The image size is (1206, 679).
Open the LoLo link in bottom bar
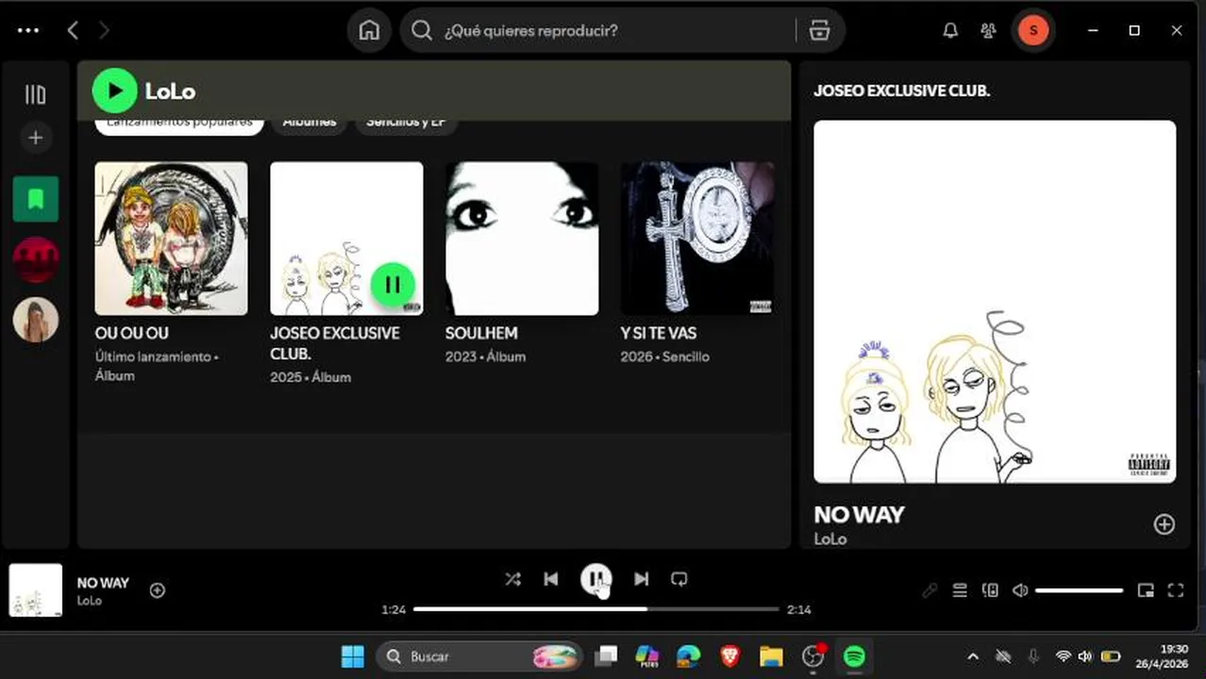click(x=90, y=601)
